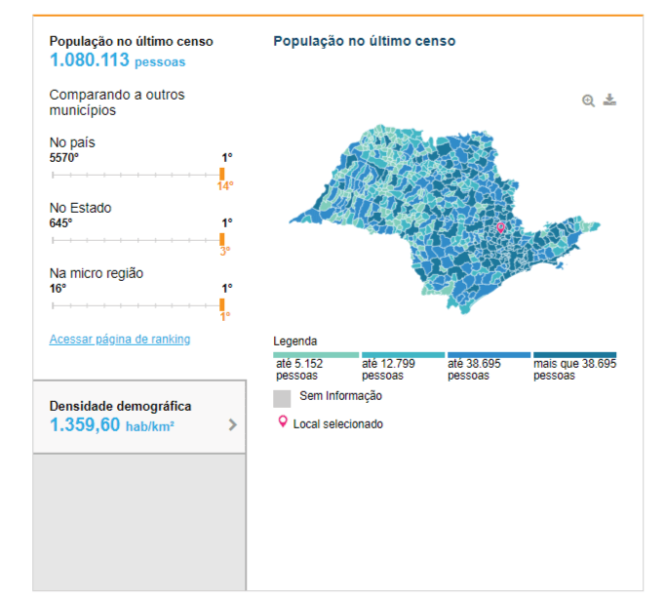The image size is (665, 601).
Task: Click the pink selected location pin on map
Action: pyautogui.click(x=500, y=228)
